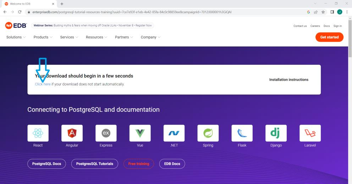The height and width of the screenshot is (184, 352).
Task: Go back in browser history
Action: pos(5,12)
